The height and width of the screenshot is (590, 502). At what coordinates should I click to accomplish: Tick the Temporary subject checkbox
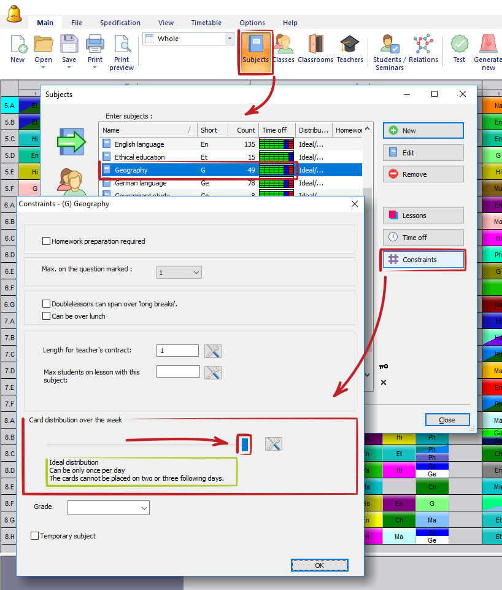pos(35,536)
